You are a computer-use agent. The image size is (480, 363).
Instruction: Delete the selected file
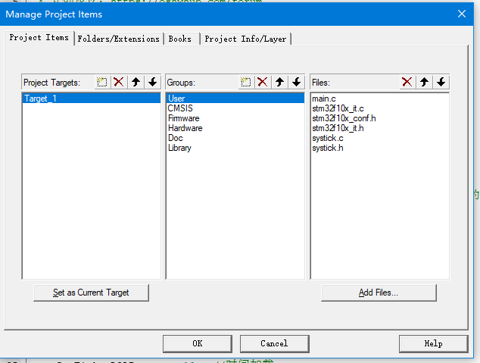tap(407, 82)
